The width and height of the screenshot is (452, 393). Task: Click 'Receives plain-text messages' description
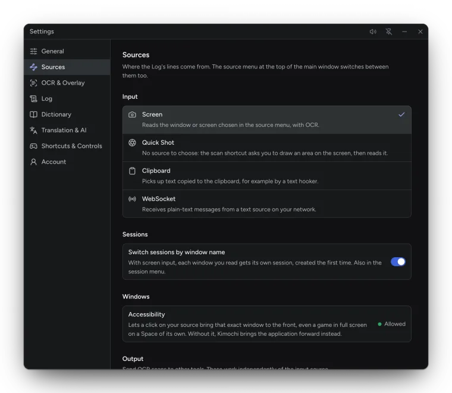tap(229, 210)
